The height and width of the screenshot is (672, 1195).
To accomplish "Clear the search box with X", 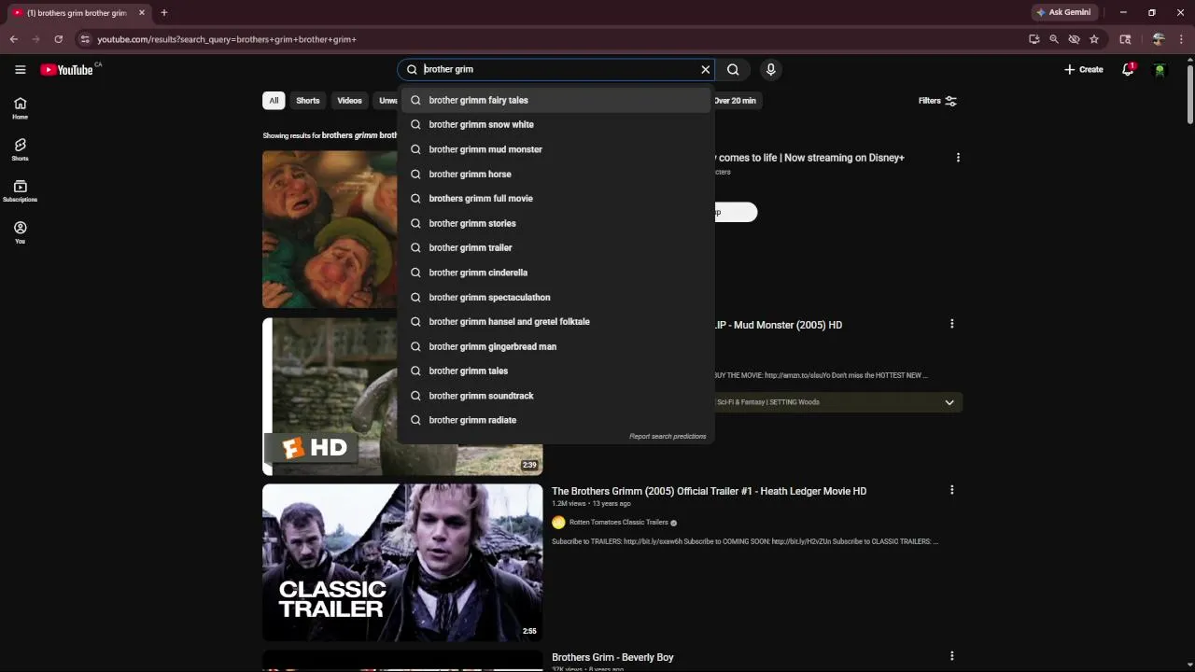I will tap(705, 69).
